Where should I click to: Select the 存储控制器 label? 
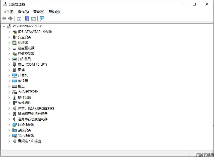[x=26, y=54]
